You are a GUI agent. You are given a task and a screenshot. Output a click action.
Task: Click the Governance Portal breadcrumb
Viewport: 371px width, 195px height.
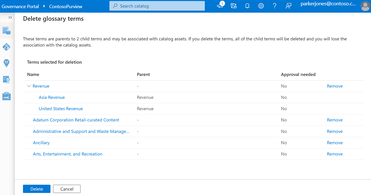20,6
